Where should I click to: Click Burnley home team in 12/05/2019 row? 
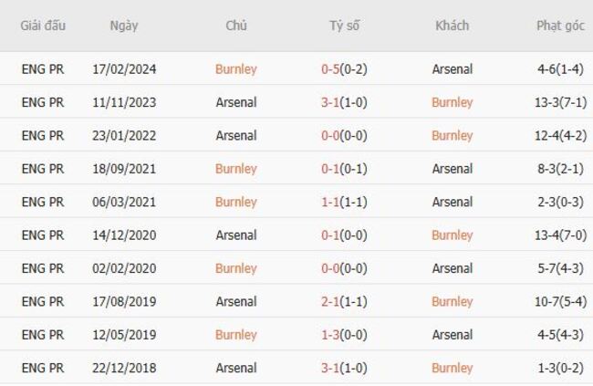(x=236, y=335)
